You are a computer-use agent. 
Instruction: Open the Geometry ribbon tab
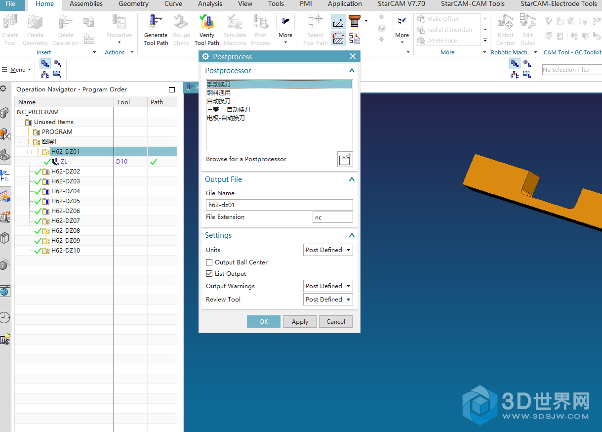click(133, 4)
